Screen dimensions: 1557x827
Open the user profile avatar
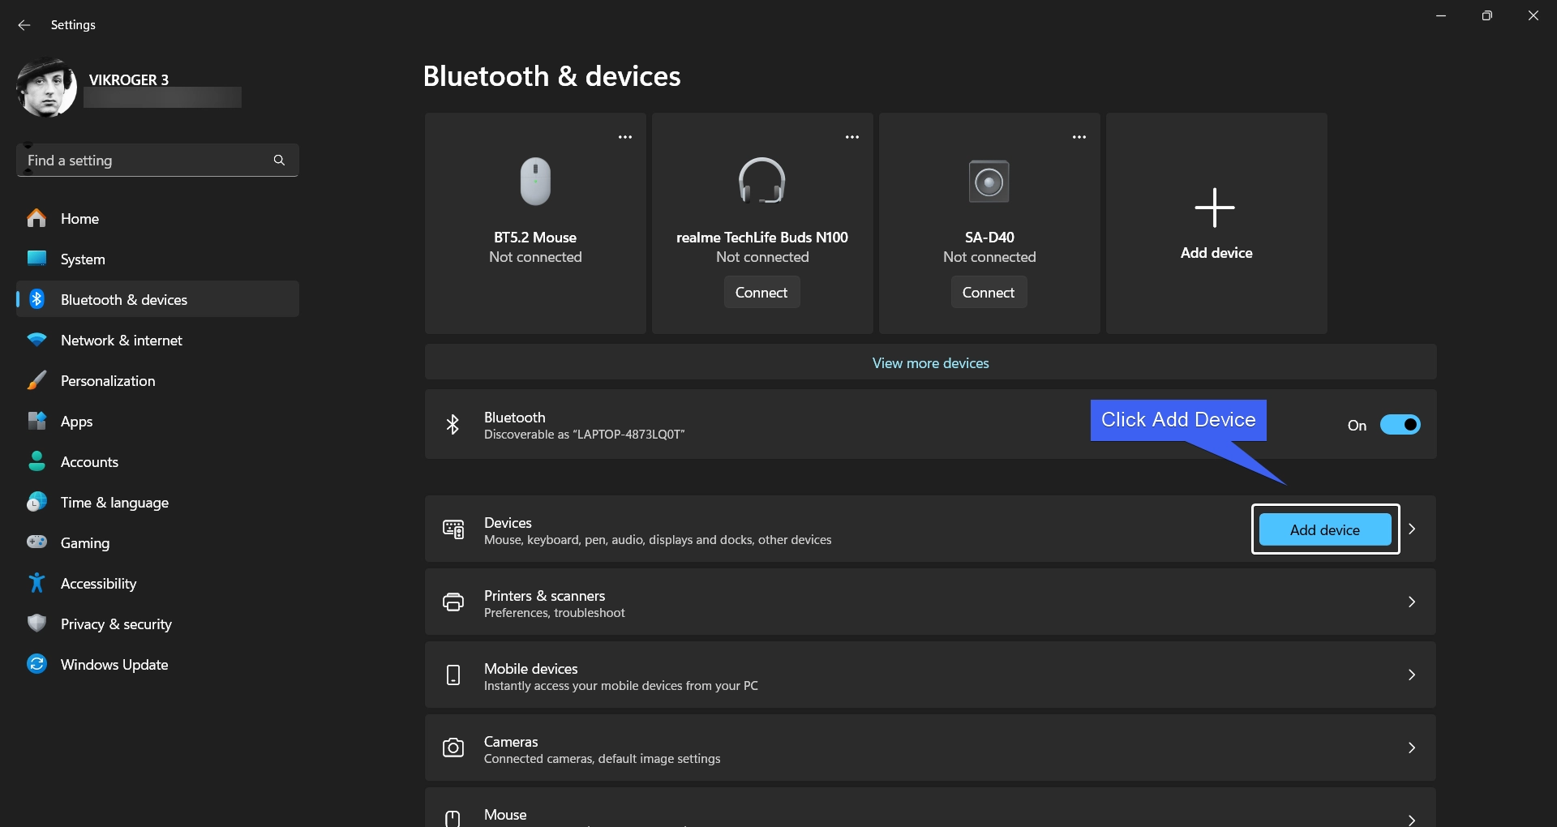tap(46, 88)
